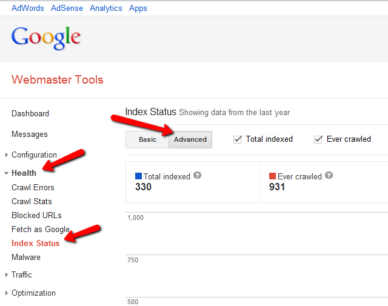This screenshot has width=388, height=306.
Task: Open the Messages page
Action: click(30, 134)
